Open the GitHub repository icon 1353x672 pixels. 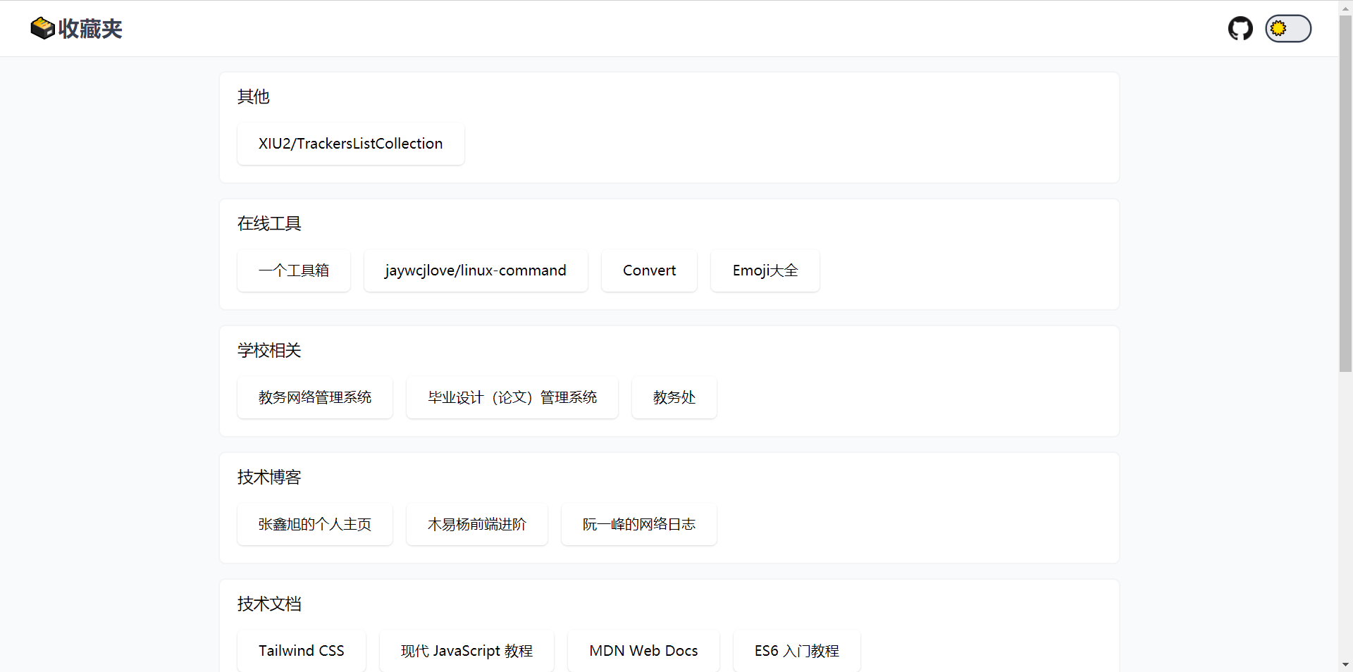pyautogui.click(x=1240, y=29)
